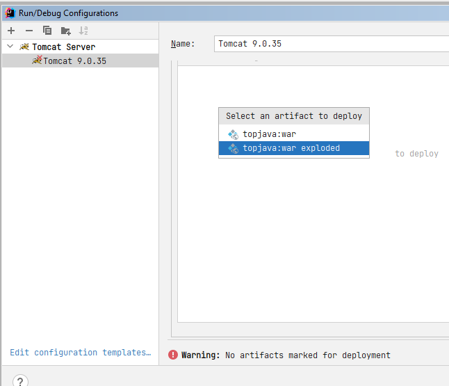Open the help question mark button
The width and height of the screenshot is (449, 386).
[20, 382]
